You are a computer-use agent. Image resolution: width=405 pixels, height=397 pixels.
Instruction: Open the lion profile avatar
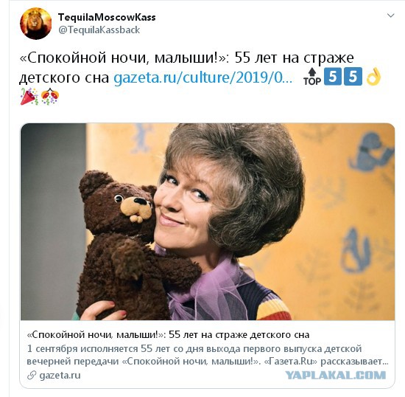click(35, 24)
